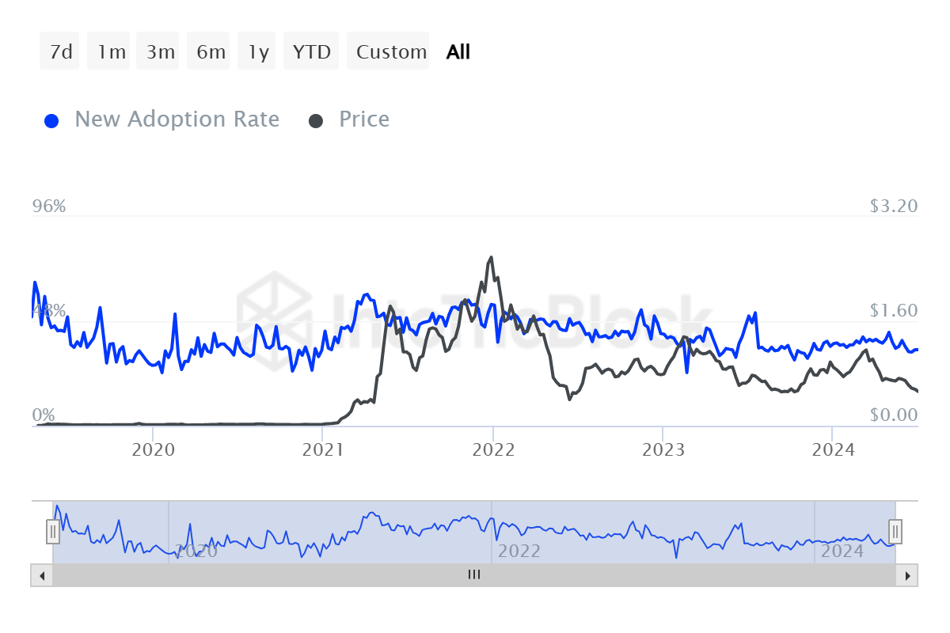Click the scrollbar right arrow
950x633 pixels.
coord(908,575)
